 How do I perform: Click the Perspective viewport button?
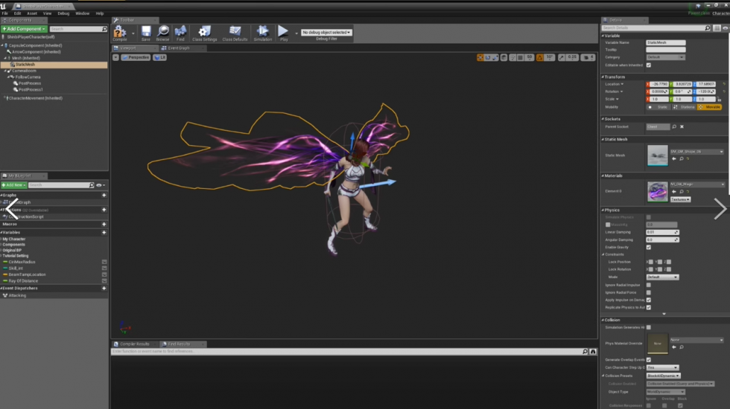point(136,57)
